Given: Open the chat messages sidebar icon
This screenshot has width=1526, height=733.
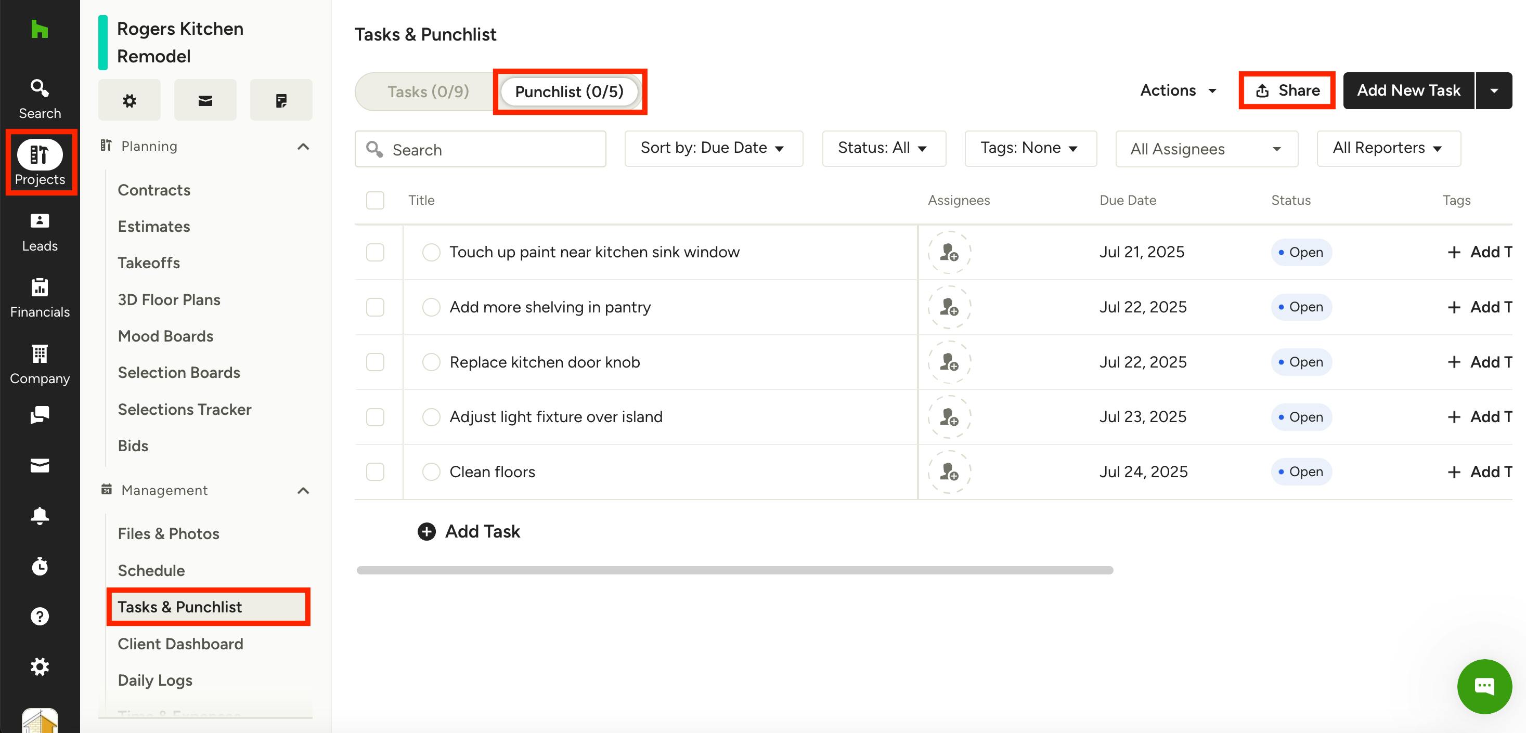Looking at the screenshot, I should pos(39,414).
